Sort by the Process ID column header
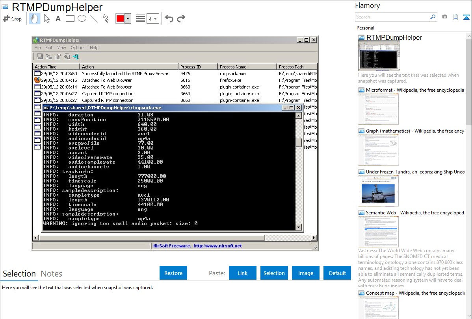Image resolution: width=472 pixels, height=319 pixels. [x=198, y=67]
